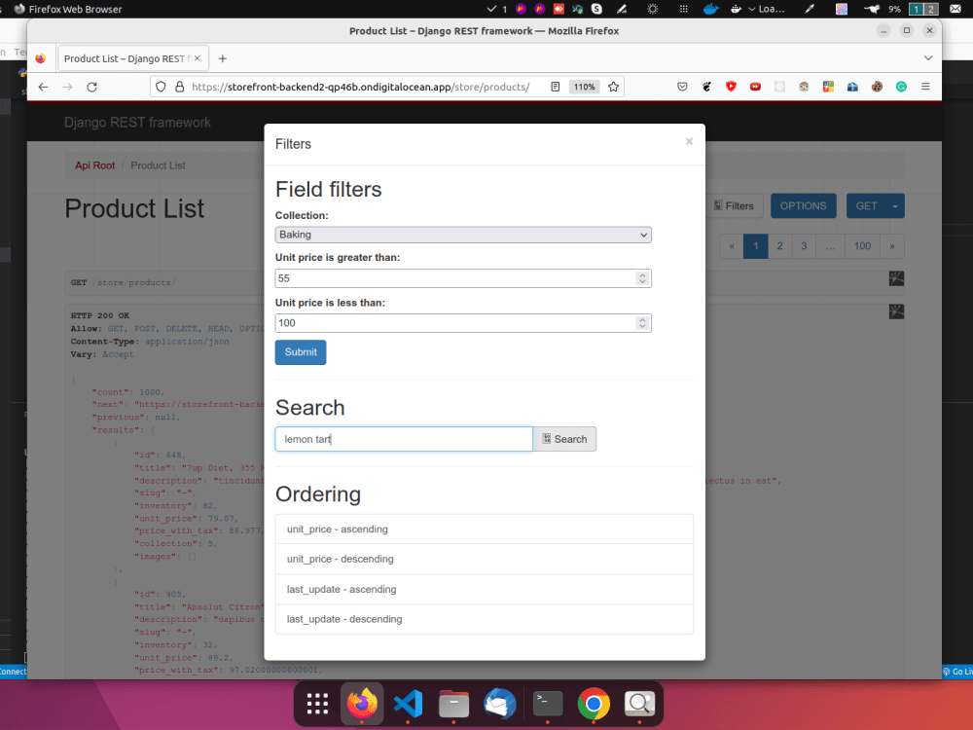Open the image viewer magnifier dock icon
Viewport: 973px width, 730px height.
(x=639, y=704)
